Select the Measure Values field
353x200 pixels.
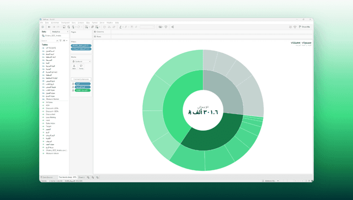click(x=52, y=153)
